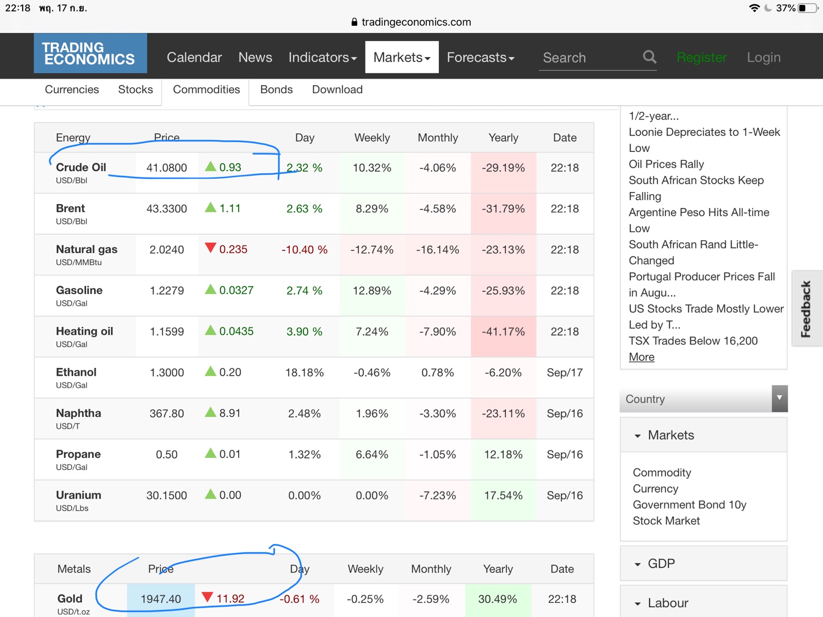Screen dimensions: 823x617
Task: Click the Stock Market sidebar link
Action: [666, 520]
